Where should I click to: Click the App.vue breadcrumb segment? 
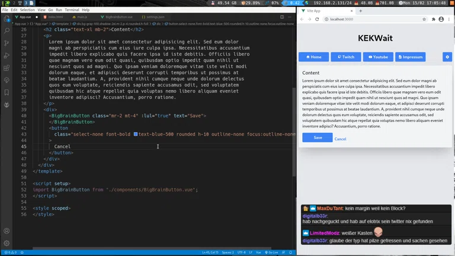(20, 24)
